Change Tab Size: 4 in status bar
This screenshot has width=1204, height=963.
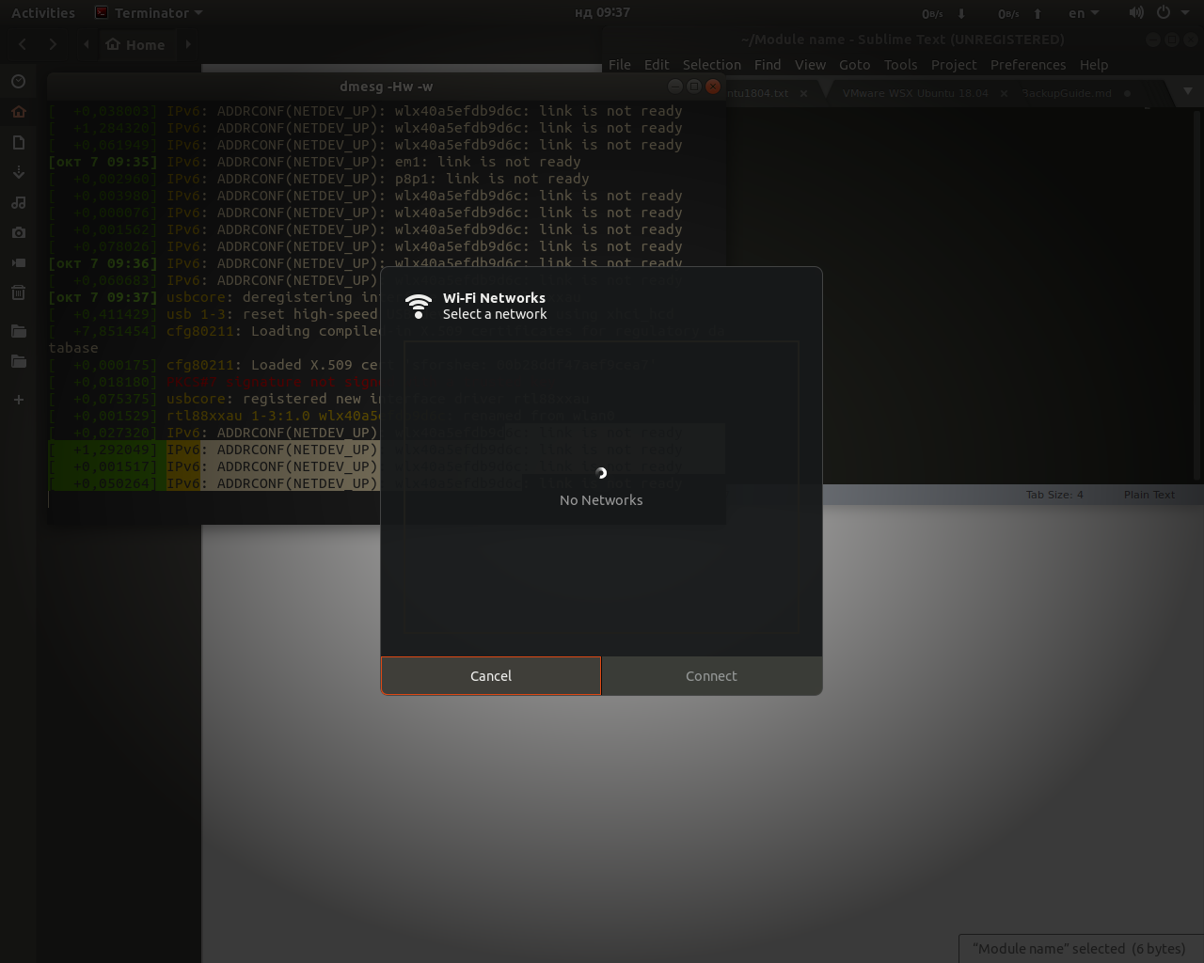1054,495
